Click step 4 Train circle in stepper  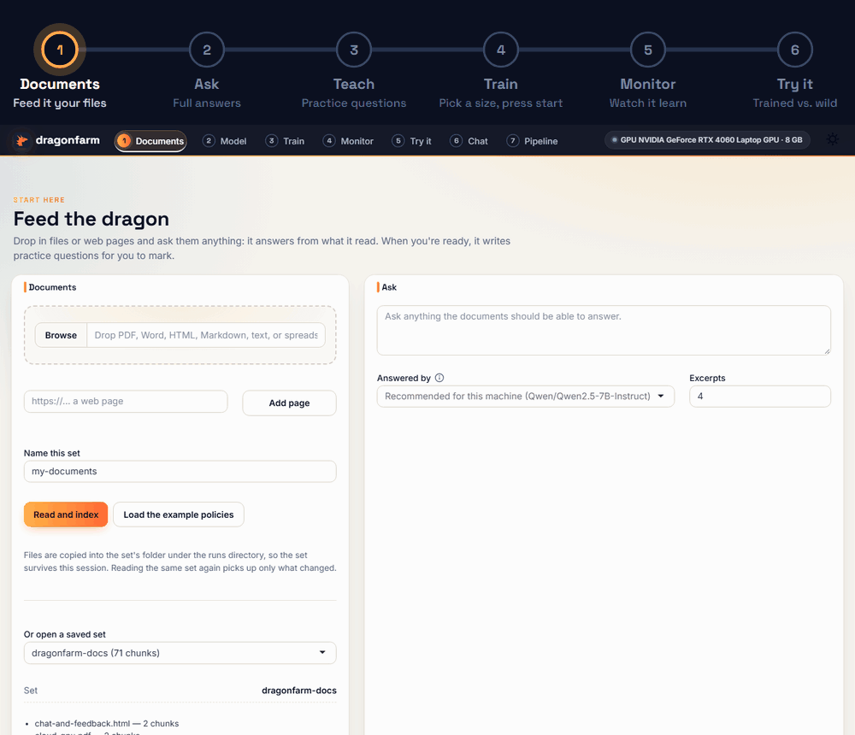click(x=500, y=50)
